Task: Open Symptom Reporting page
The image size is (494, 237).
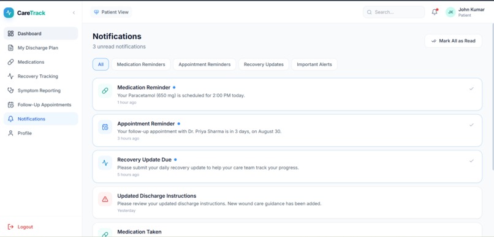Action: [x=40, y=90]
